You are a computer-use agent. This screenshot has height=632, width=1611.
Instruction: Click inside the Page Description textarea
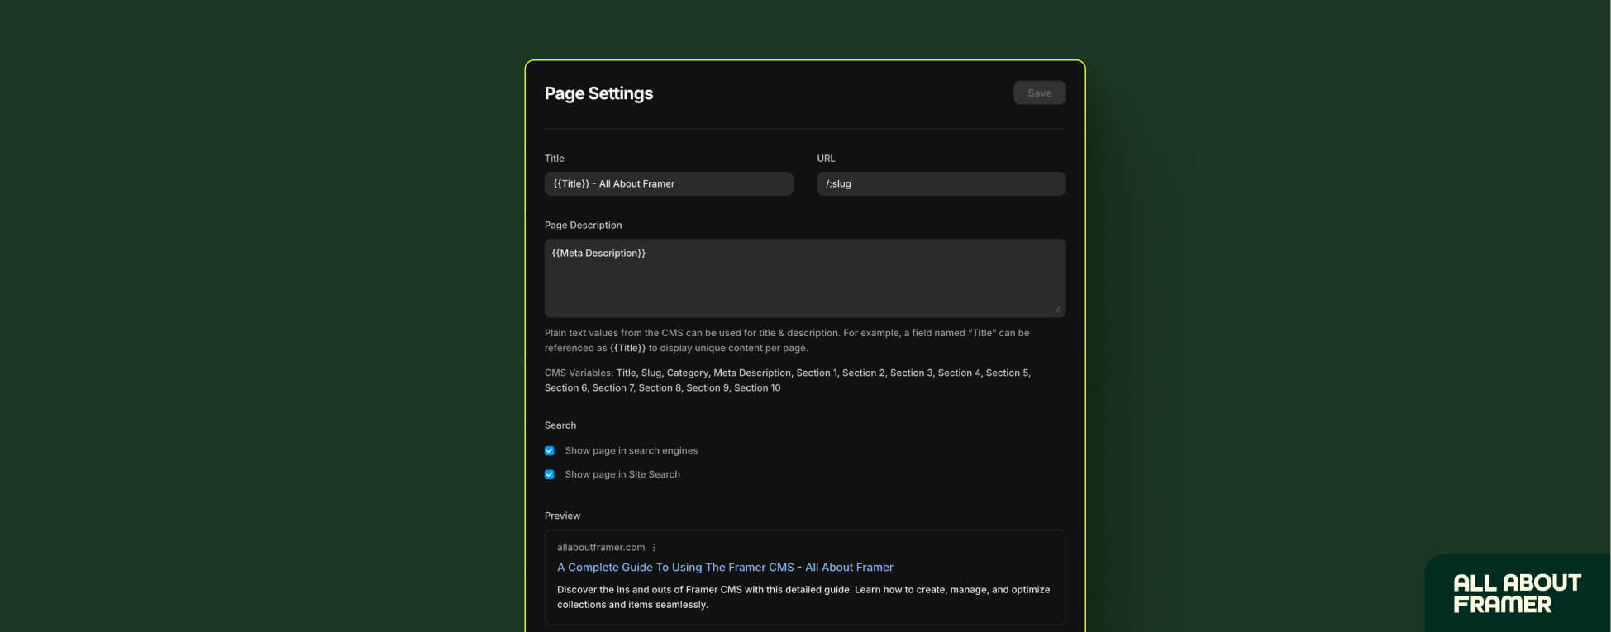[x=804, y=278]
